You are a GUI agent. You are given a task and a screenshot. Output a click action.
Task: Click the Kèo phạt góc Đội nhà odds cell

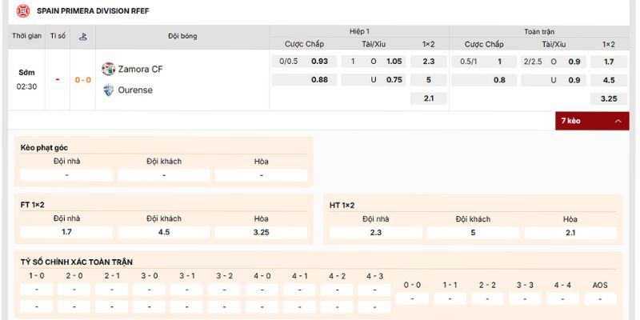click(x=66, y=174)
